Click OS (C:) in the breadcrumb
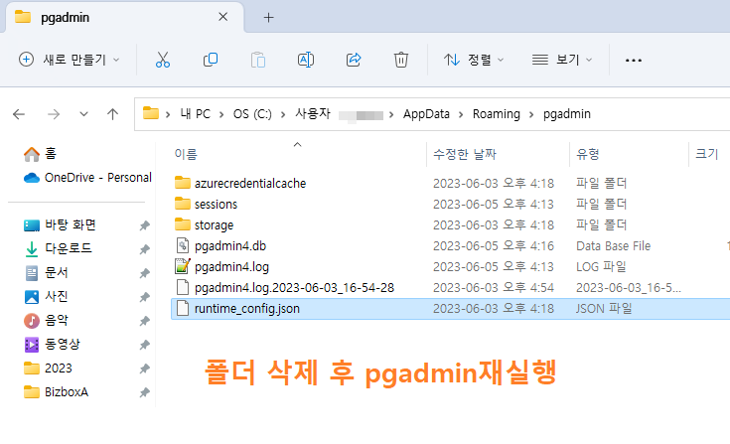730x444 pixels. tap(252, 114)
